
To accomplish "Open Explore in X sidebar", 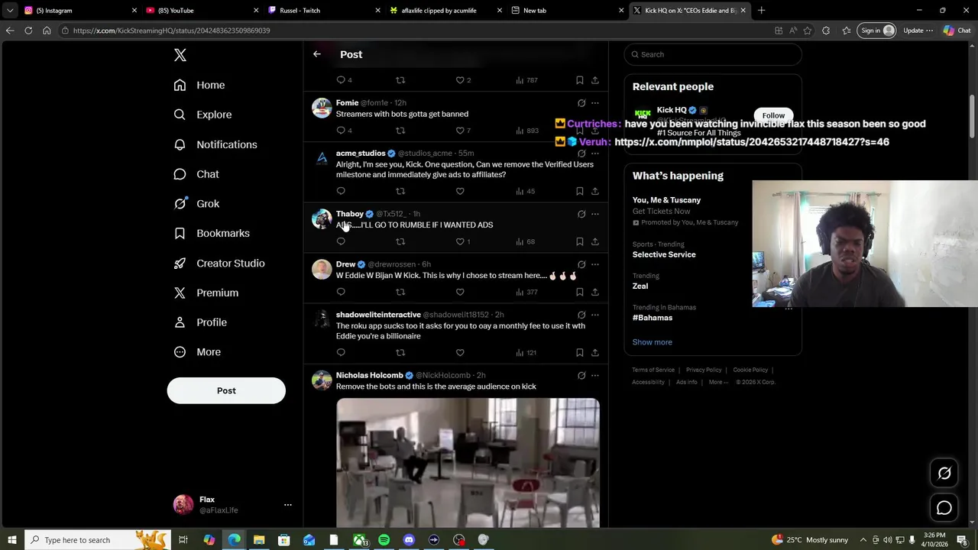I will coord(202,115).
